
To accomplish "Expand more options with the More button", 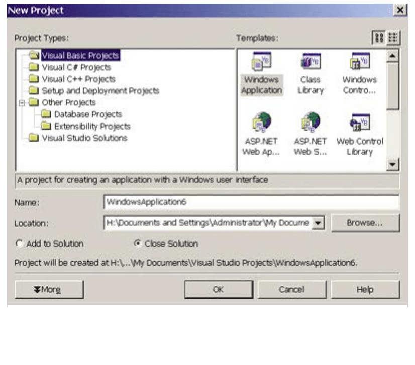I will (49, 290).
